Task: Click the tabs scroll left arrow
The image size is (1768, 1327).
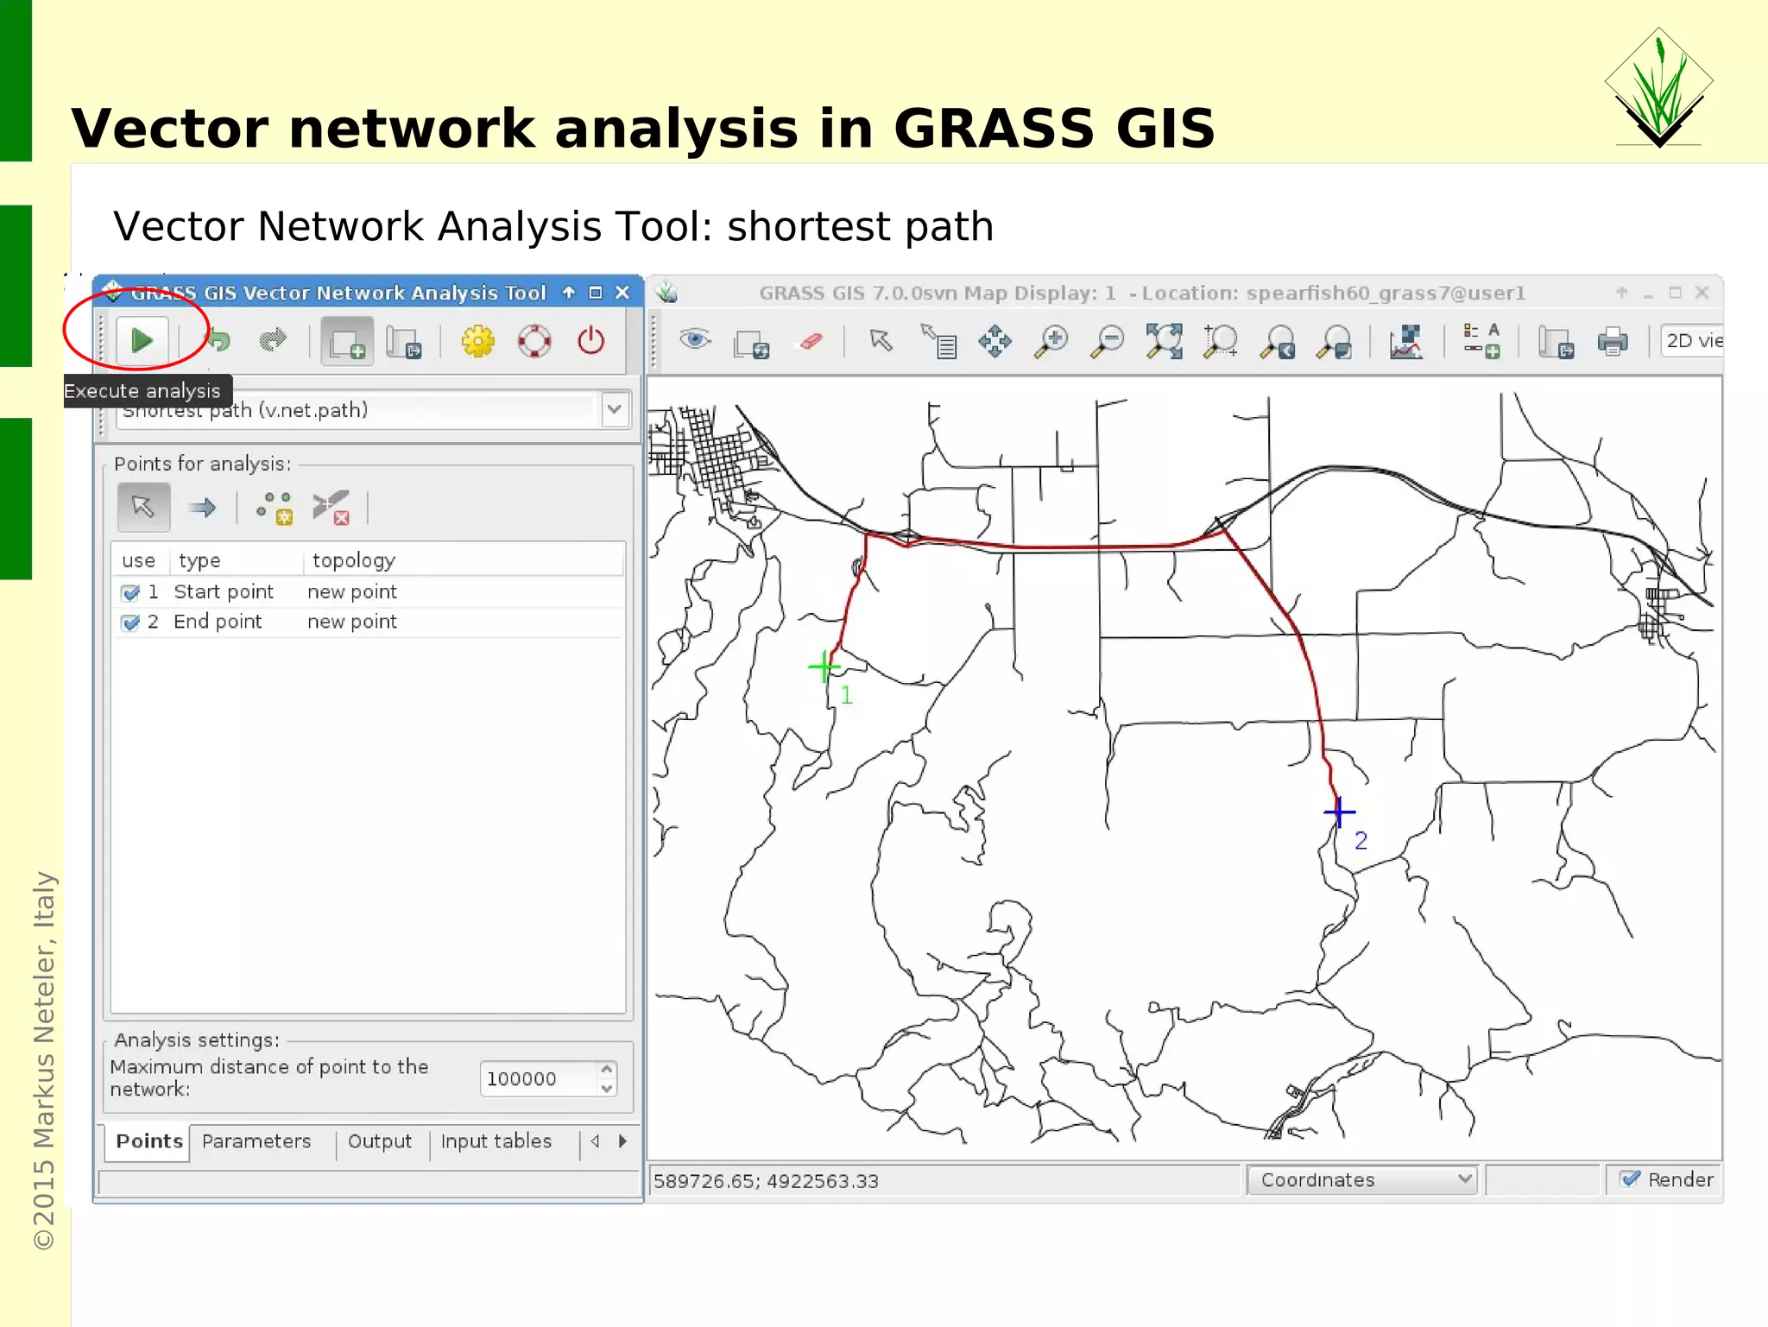Action: pyautogui.click(x=595, y=1141)
